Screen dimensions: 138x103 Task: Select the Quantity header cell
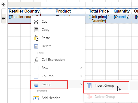[122, 11]
